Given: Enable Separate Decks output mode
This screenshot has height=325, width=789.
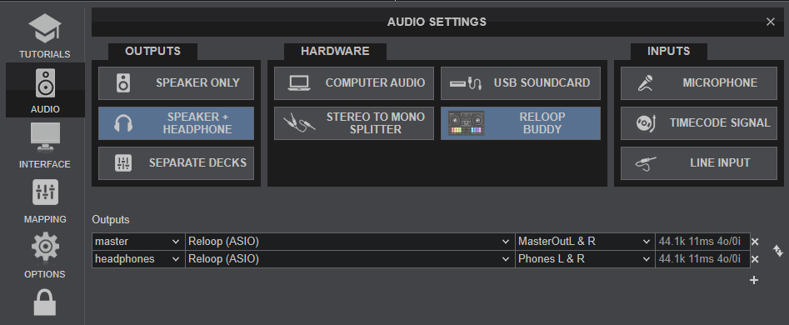Looking at the screenshot, I should pos(176,163).
